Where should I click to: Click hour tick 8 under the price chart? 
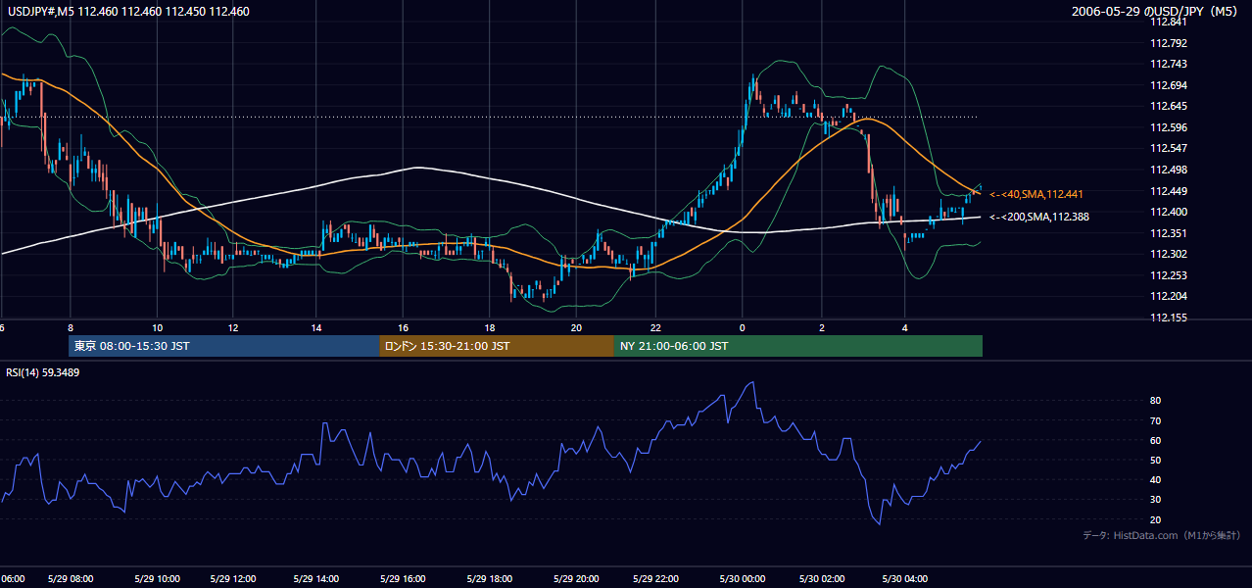71,327
